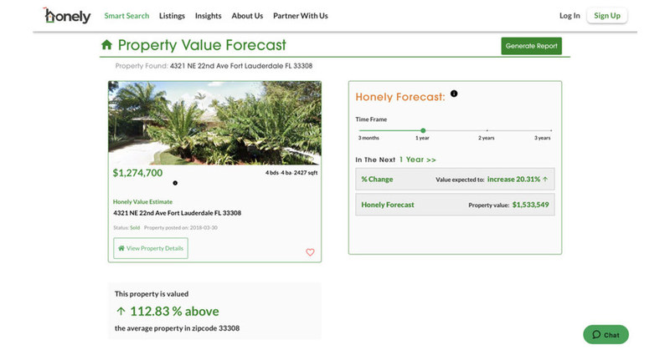Open the About Us page
The height and width of the screenshot is (350, 670).
point(247,16)
